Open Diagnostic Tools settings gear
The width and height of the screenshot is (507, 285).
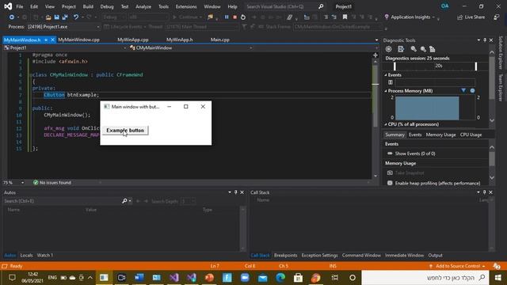[x=389, y=49]
